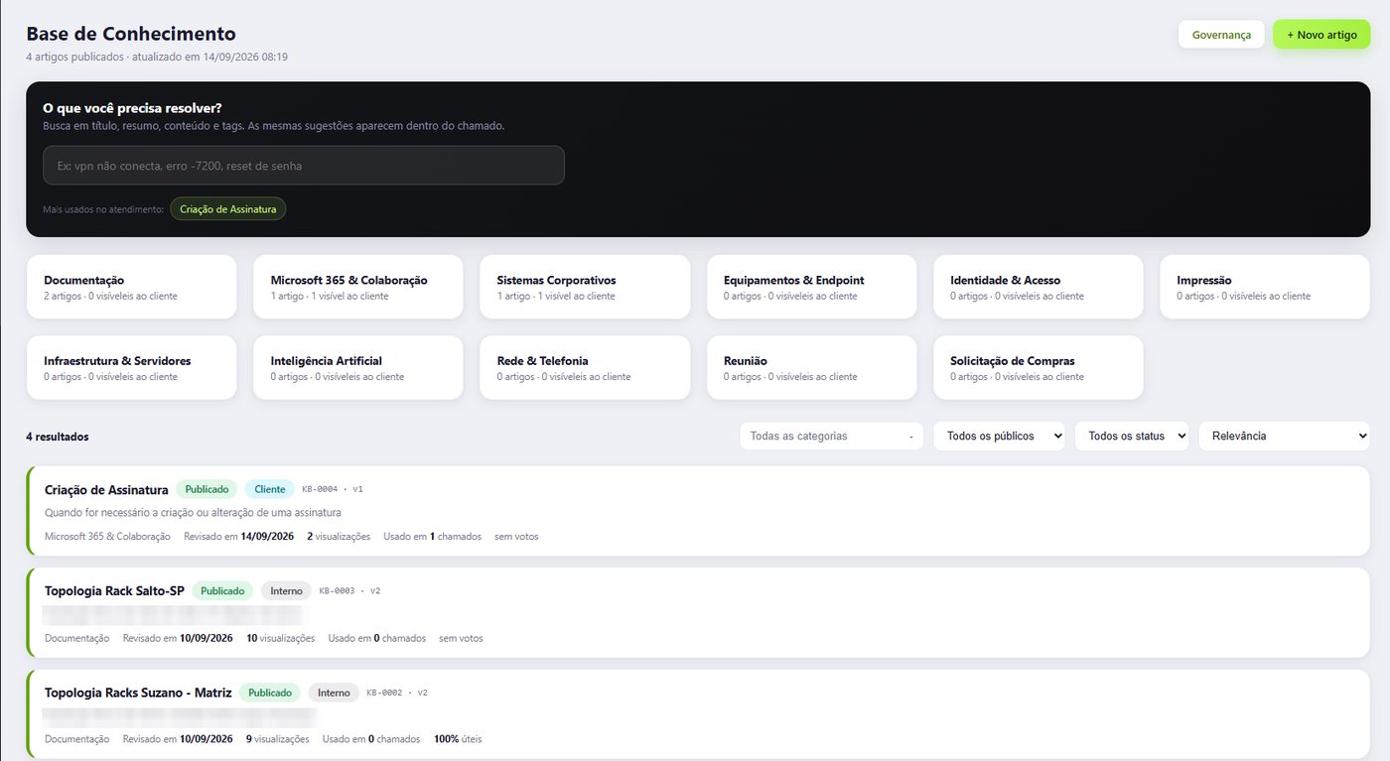The width and height of the screenshot is (1390, 761).
Task: Click the Publicado badge on Criação de Assinatura
Action: (207, 489)
